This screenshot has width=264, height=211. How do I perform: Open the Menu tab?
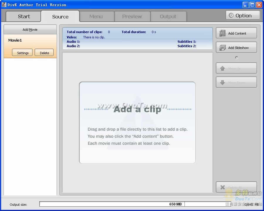pyautogui.click(x=96, y=16)
